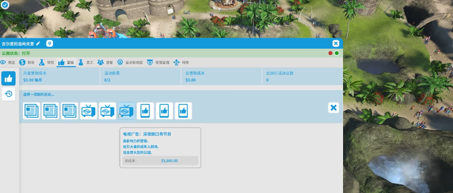Select the leftmost TV ad campaign icon
Image resolution: width=453 pixels, height=193 pixels.
click(88, 111)
